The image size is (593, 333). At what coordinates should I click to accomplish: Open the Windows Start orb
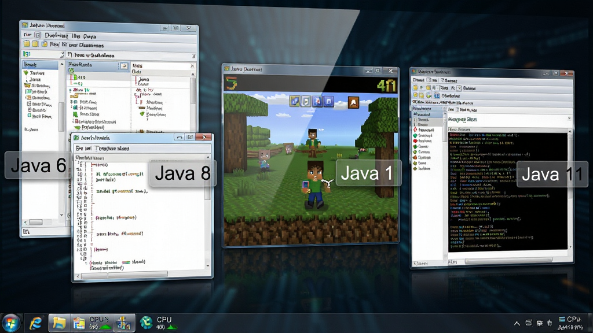pos(10,323)
